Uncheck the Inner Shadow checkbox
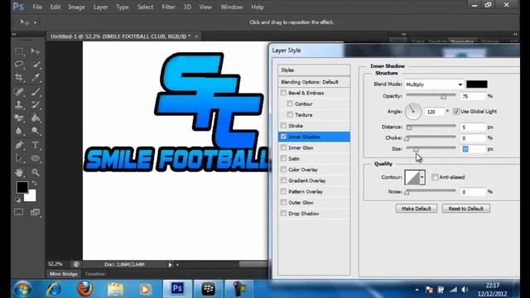This screenshot has height=298, width=530. [283, 137]
